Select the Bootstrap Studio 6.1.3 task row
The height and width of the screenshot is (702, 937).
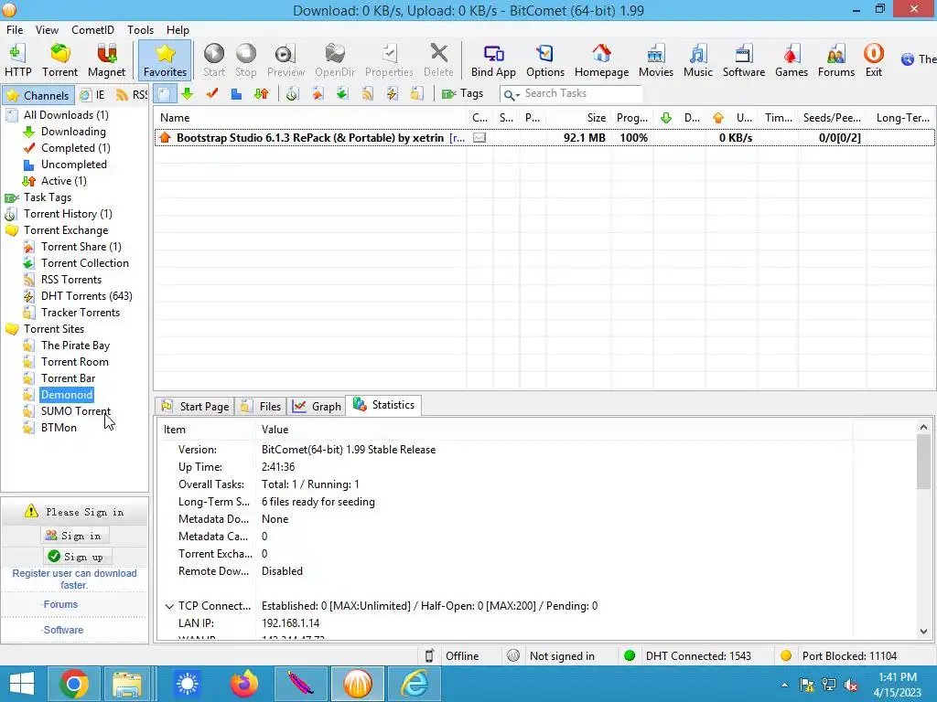[x=544, y=138]
